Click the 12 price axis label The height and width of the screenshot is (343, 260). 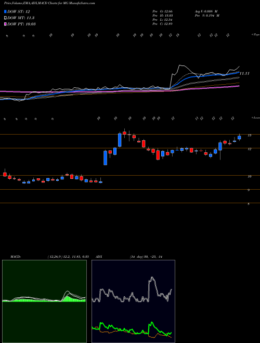(x=249, y=149)
